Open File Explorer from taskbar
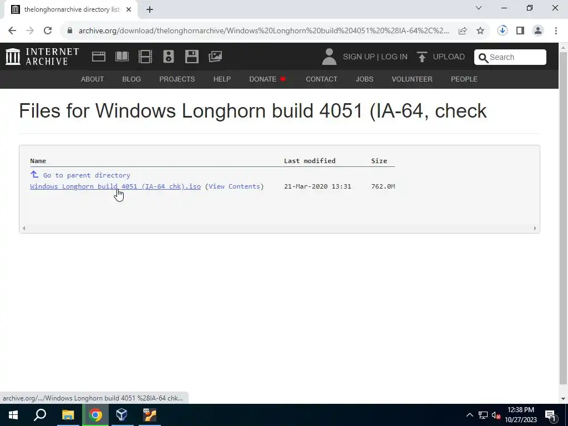The height and width of the screenshot is (426, 568). tap(68, 415)
